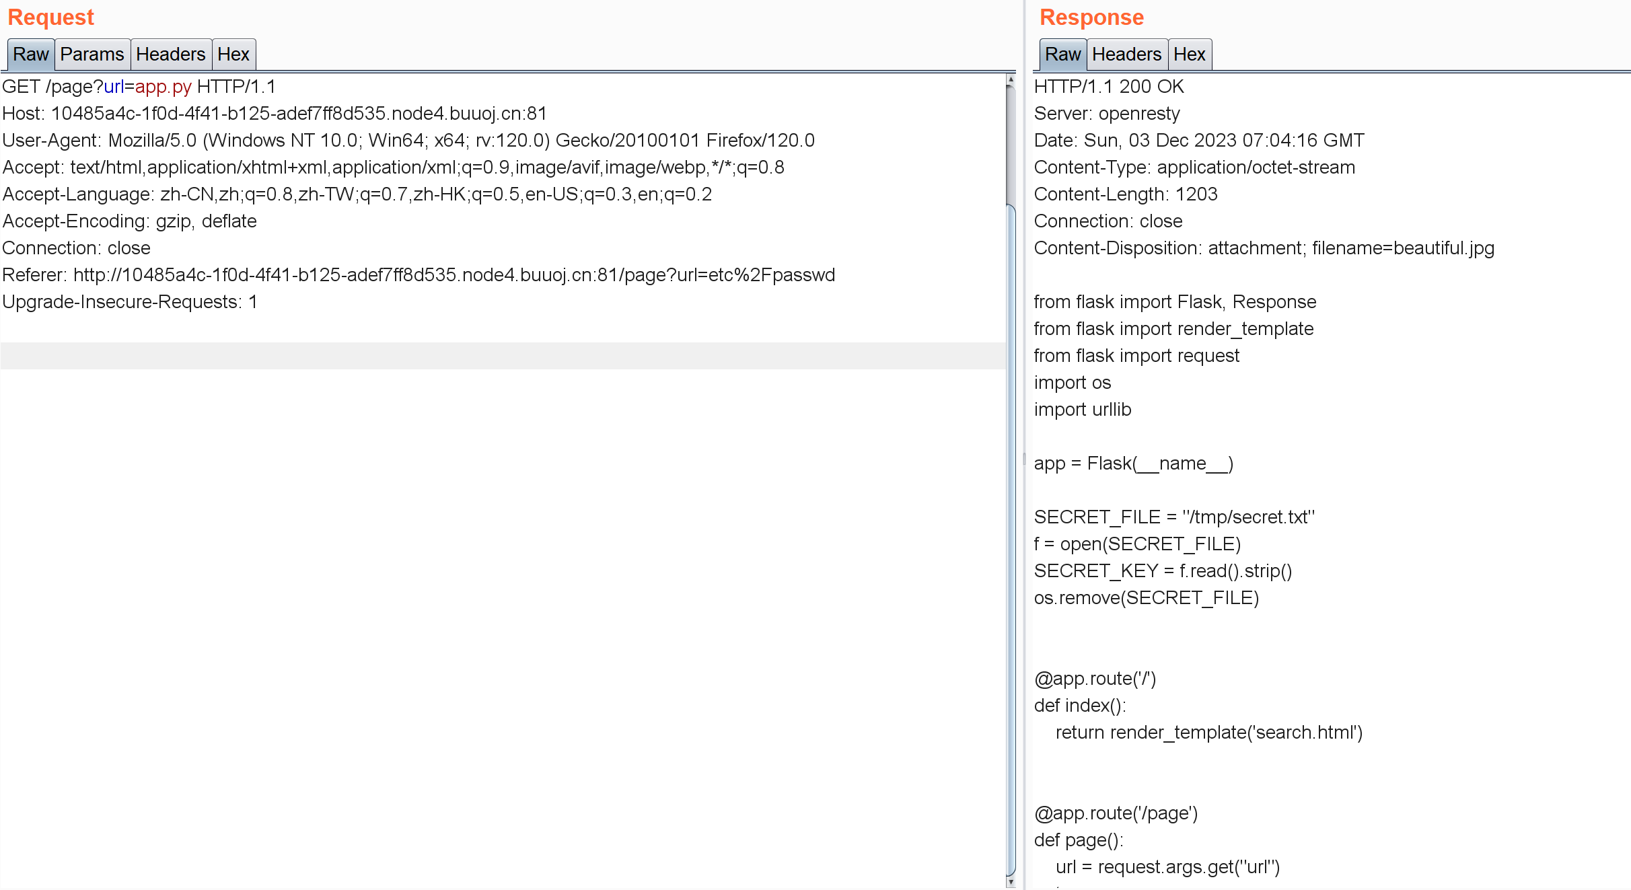Switch to the Response Headers tab
The image size is (1631, 890).
pos(1127,54)
